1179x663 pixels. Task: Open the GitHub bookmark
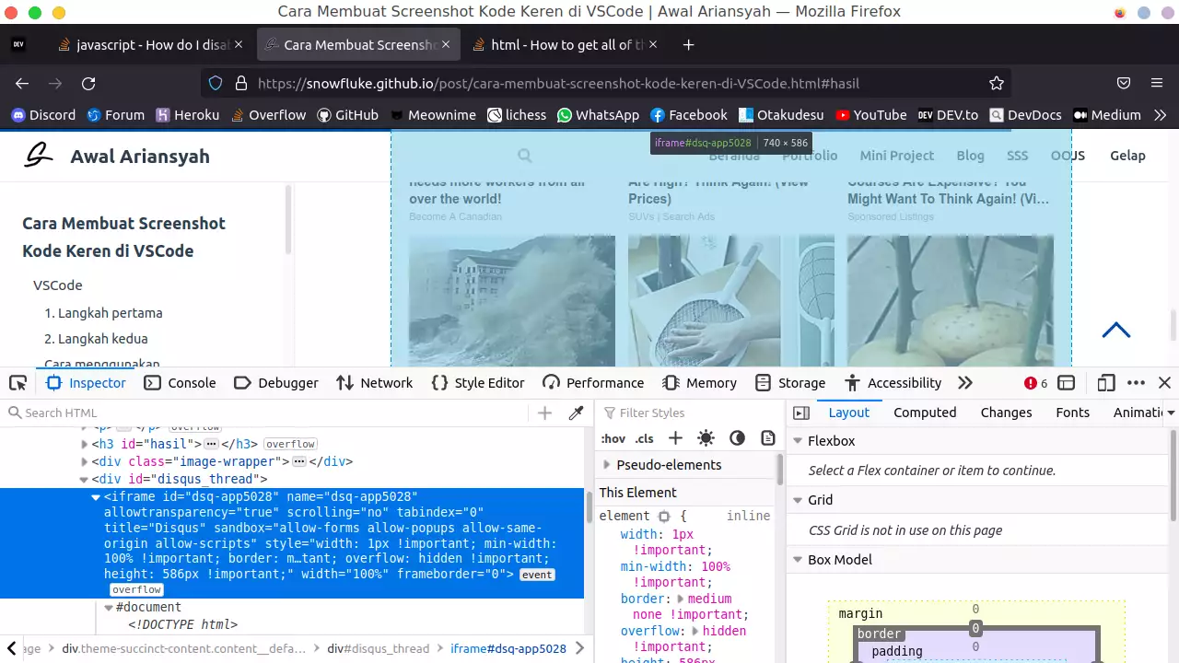348,115
